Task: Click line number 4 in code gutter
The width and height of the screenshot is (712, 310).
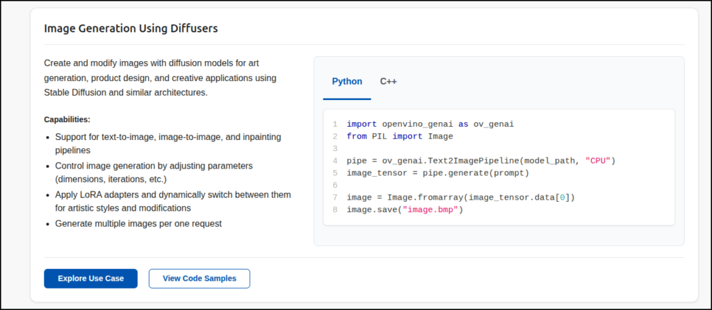Action: tap(334, 161)
